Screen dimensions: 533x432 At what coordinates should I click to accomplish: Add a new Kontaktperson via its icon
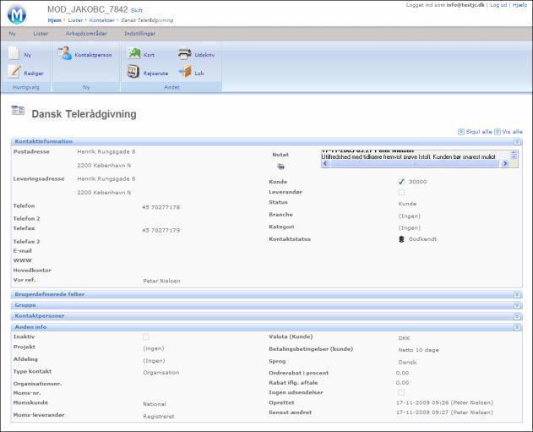[x=65, y=54]
